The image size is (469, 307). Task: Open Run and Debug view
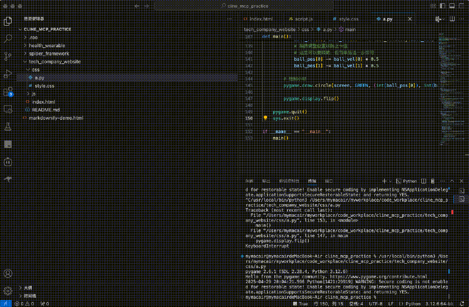point(8,74)
